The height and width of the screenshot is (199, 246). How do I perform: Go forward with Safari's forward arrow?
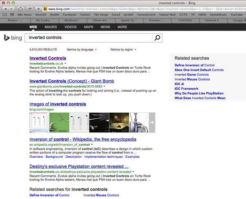pyautogui.click(x=11, y=9)
